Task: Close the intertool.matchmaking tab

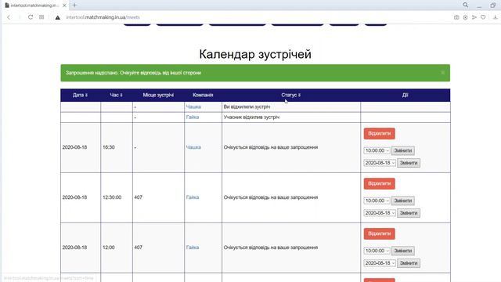Action: coord(64,5)
